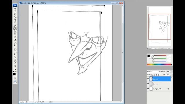This screenshot has width=185, height=104.
Task: Select the Gradient tool
Action: 15,40
